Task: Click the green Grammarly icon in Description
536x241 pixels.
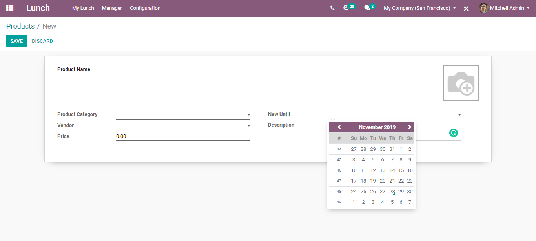Action: [x=454, y=133]
